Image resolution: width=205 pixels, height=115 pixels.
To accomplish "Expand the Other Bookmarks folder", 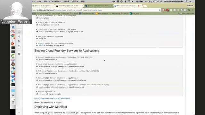I will tap(186, 13).
